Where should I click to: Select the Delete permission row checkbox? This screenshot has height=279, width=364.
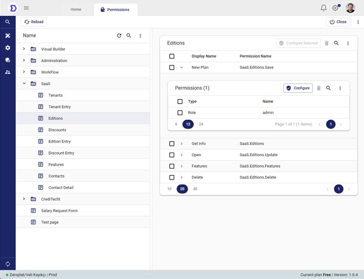click(172, 177)
